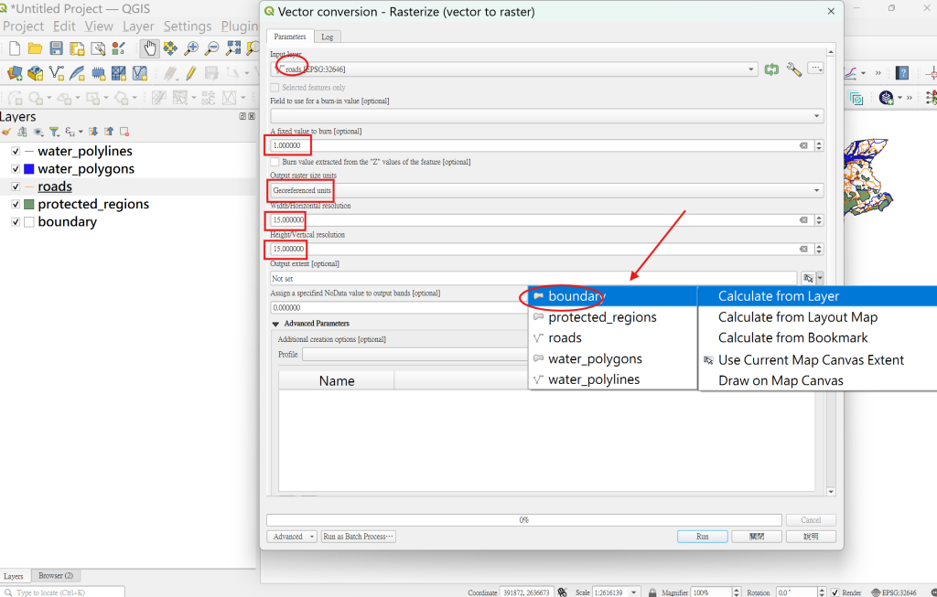Open the output extent options dropdown arrow
This screenshot has height=597, width=937.
coord(820,278)
